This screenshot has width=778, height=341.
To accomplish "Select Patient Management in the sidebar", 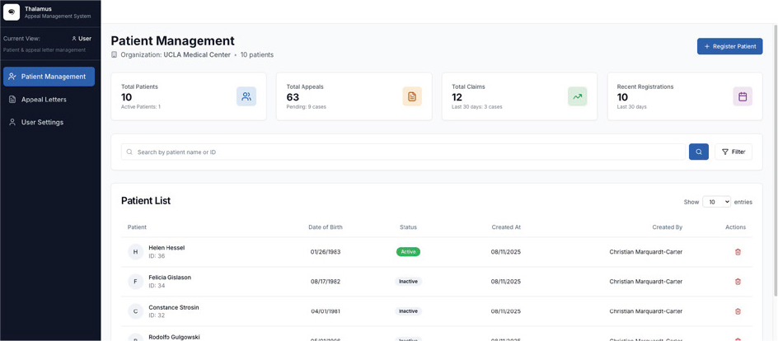I will tap(49, 77).
